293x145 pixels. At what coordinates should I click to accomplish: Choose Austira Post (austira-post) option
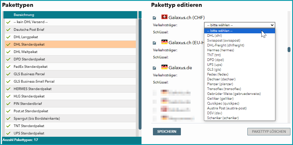pyautogui.click(x=240, y=108)
